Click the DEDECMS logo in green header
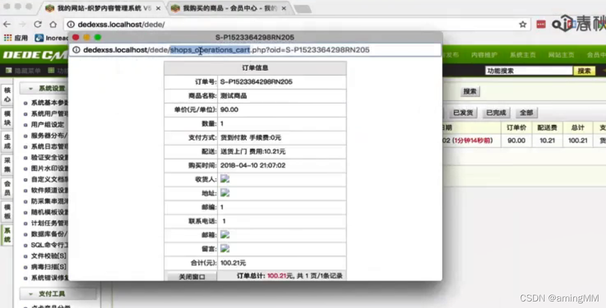Screen dimensions: 606x308 tap(34, 55)
